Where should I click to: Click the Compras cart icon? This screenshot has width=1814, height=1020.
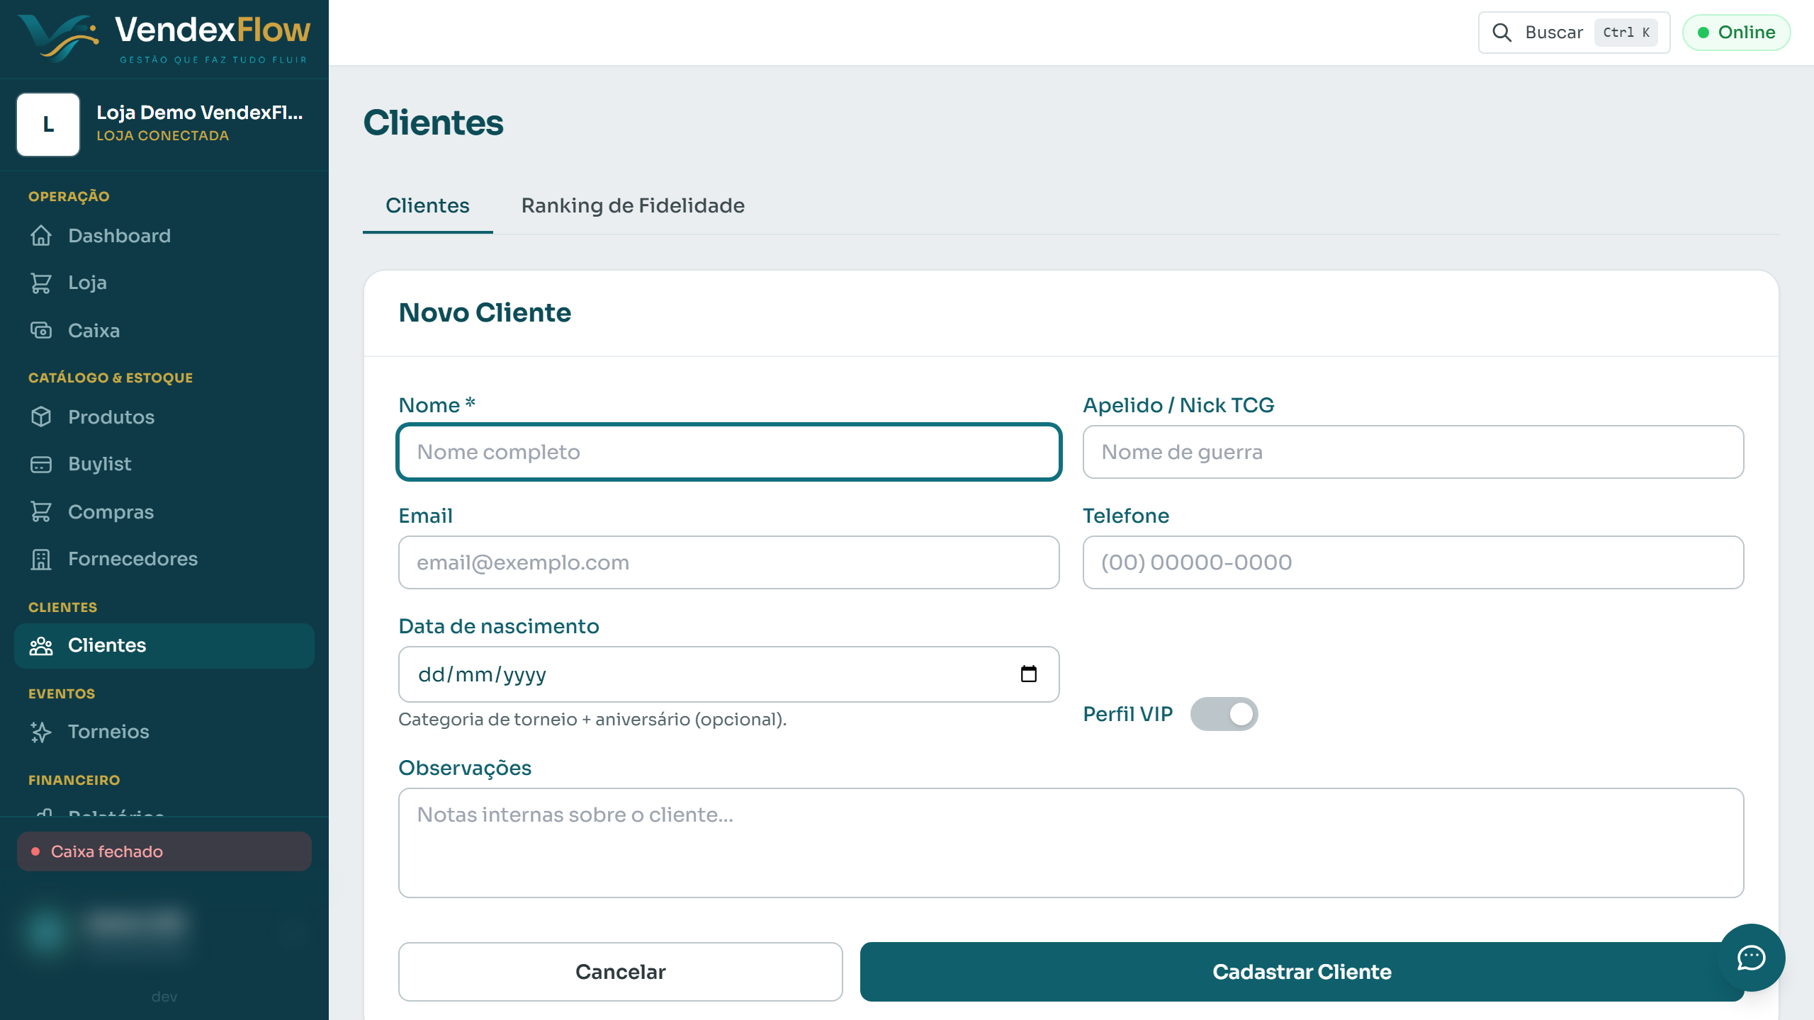(41, 512)
